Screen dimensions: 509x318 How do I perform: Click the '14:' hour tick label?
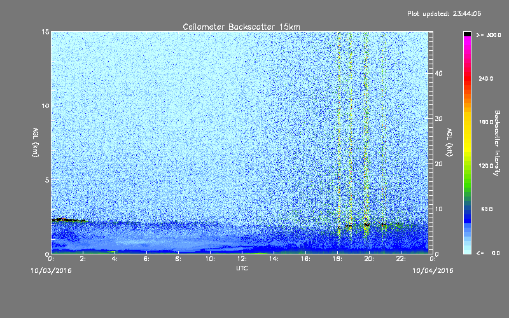274,259
